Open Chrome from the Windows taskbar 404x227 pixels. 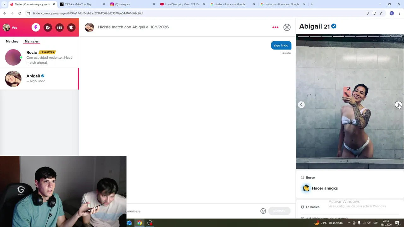(140, 223)
